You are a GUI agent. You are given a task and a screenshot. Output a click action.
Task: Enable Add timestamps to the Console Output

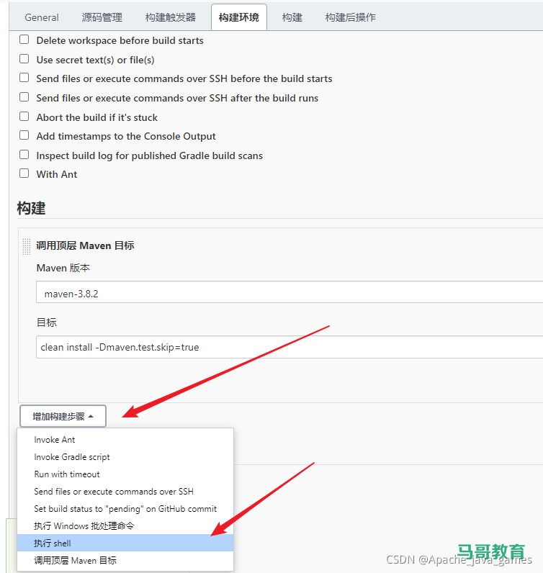[x=24, y=135]
